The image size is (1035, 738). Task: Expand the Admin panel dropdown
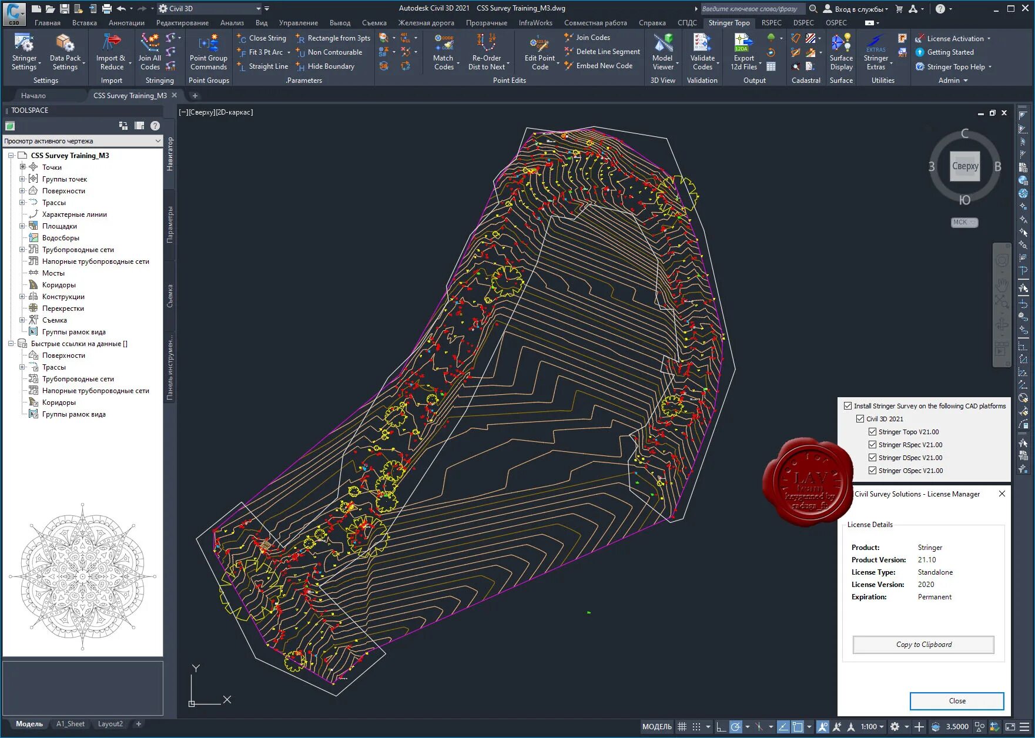tap(953, 80)
